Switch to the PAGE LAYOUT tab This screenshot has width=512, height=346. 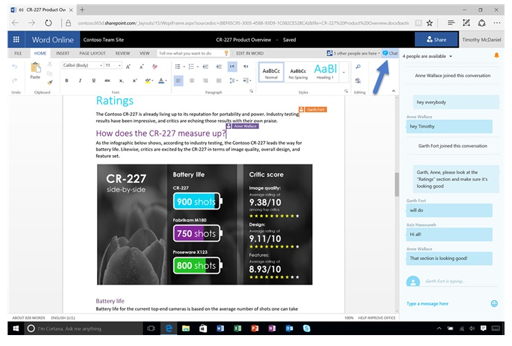(92, 53)
